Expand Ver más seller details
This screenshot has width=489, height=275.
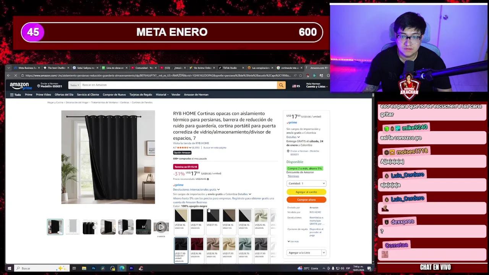pos(293,241)
